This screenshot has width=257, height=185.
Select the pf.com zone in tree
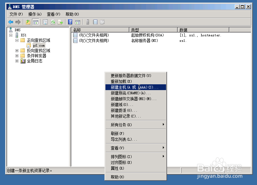coord(39,45)
